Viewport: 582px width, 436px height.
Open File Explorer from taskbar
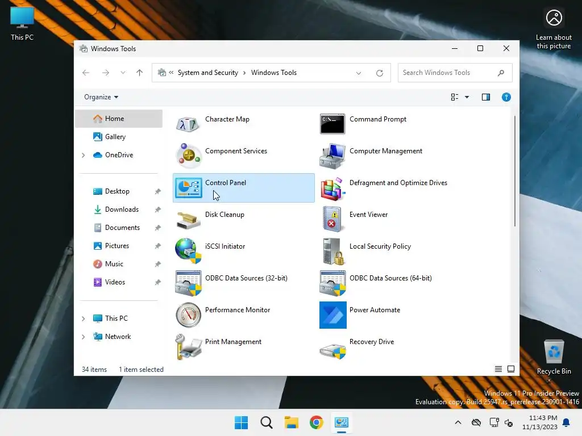pos(292,422)
